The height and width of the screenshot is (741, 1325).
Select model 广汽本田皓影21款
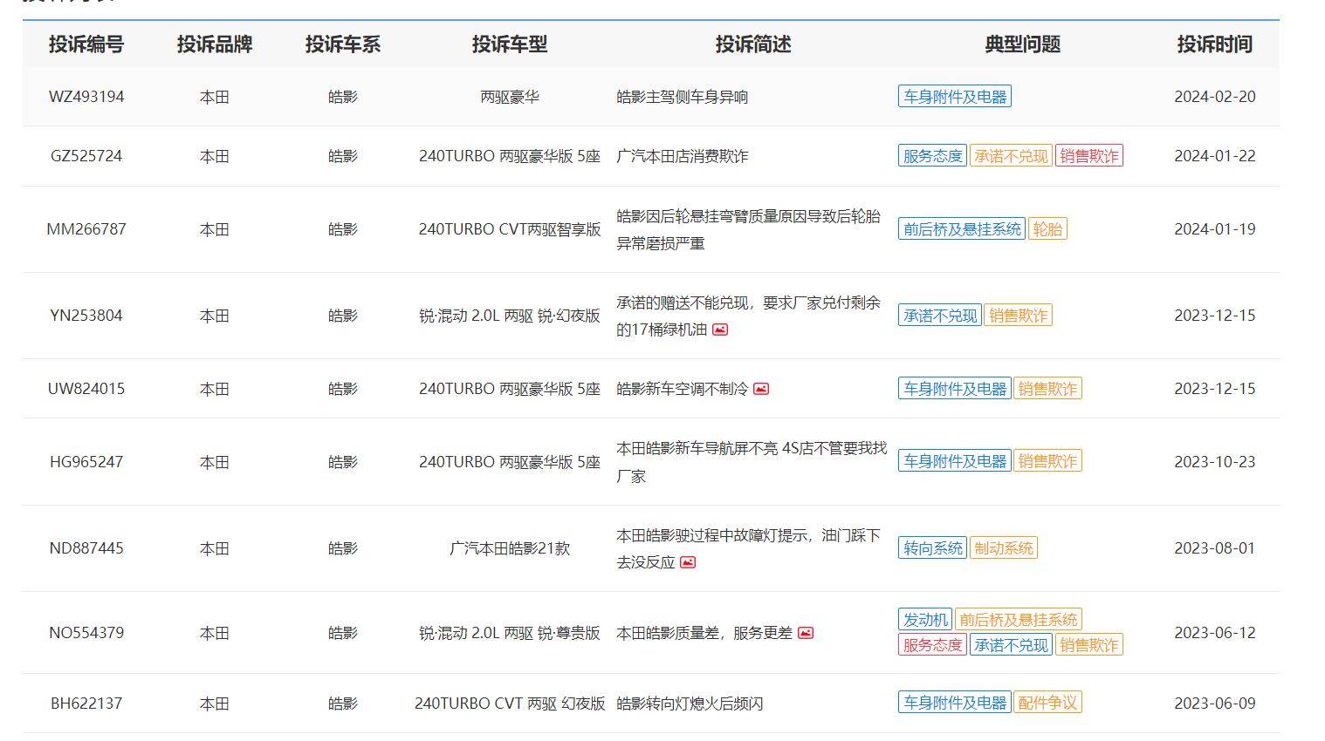point(510,548)
